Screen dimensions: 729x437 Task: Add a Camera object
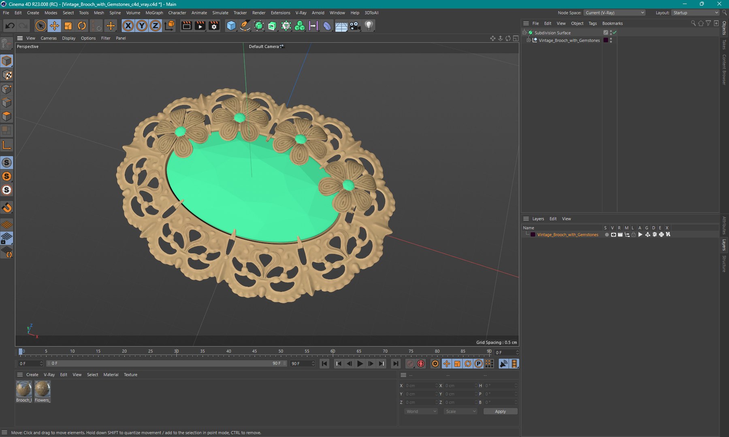pyautogui.click(x=355, y=26)
